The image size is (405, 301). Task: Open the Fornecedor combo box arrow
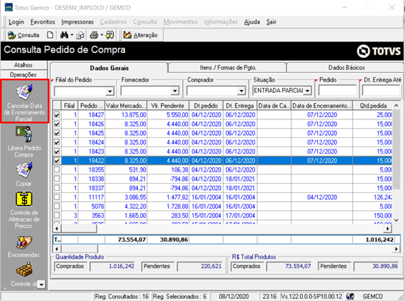(x=175, y=91)
